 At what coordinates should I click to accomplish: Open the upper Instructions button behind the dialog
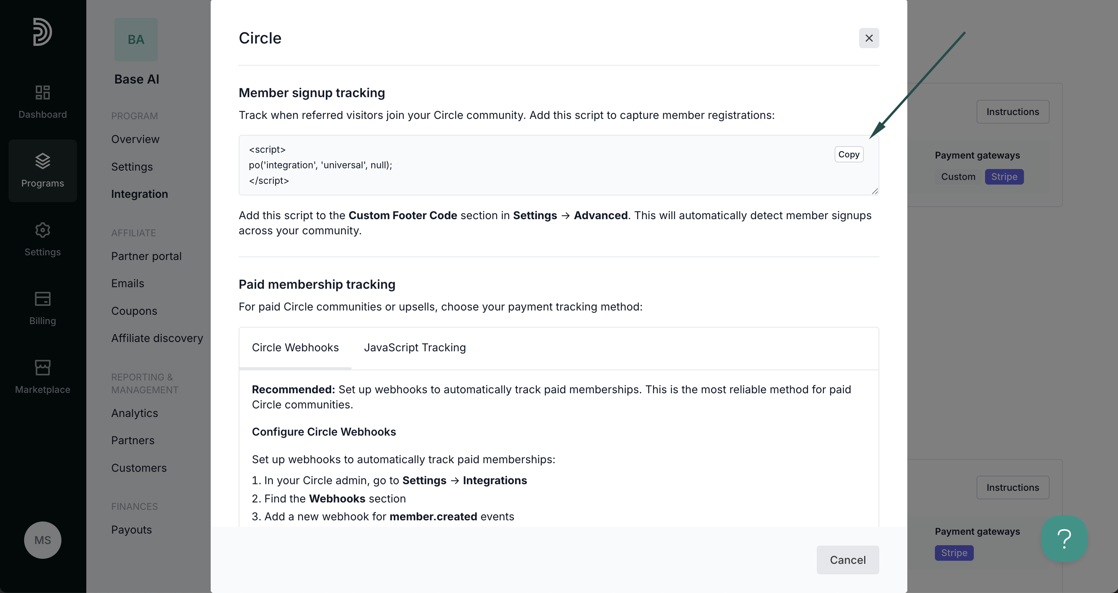click(1013, 112)
